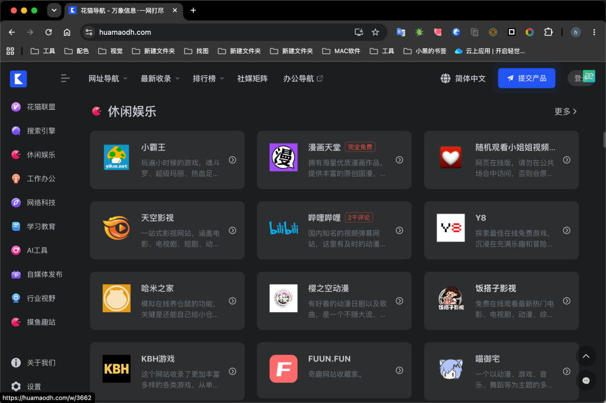This screenshot has width=606, height=403.
Task: Toggle the sidebar collapse menu icon
Action: [x=65, y=78]
